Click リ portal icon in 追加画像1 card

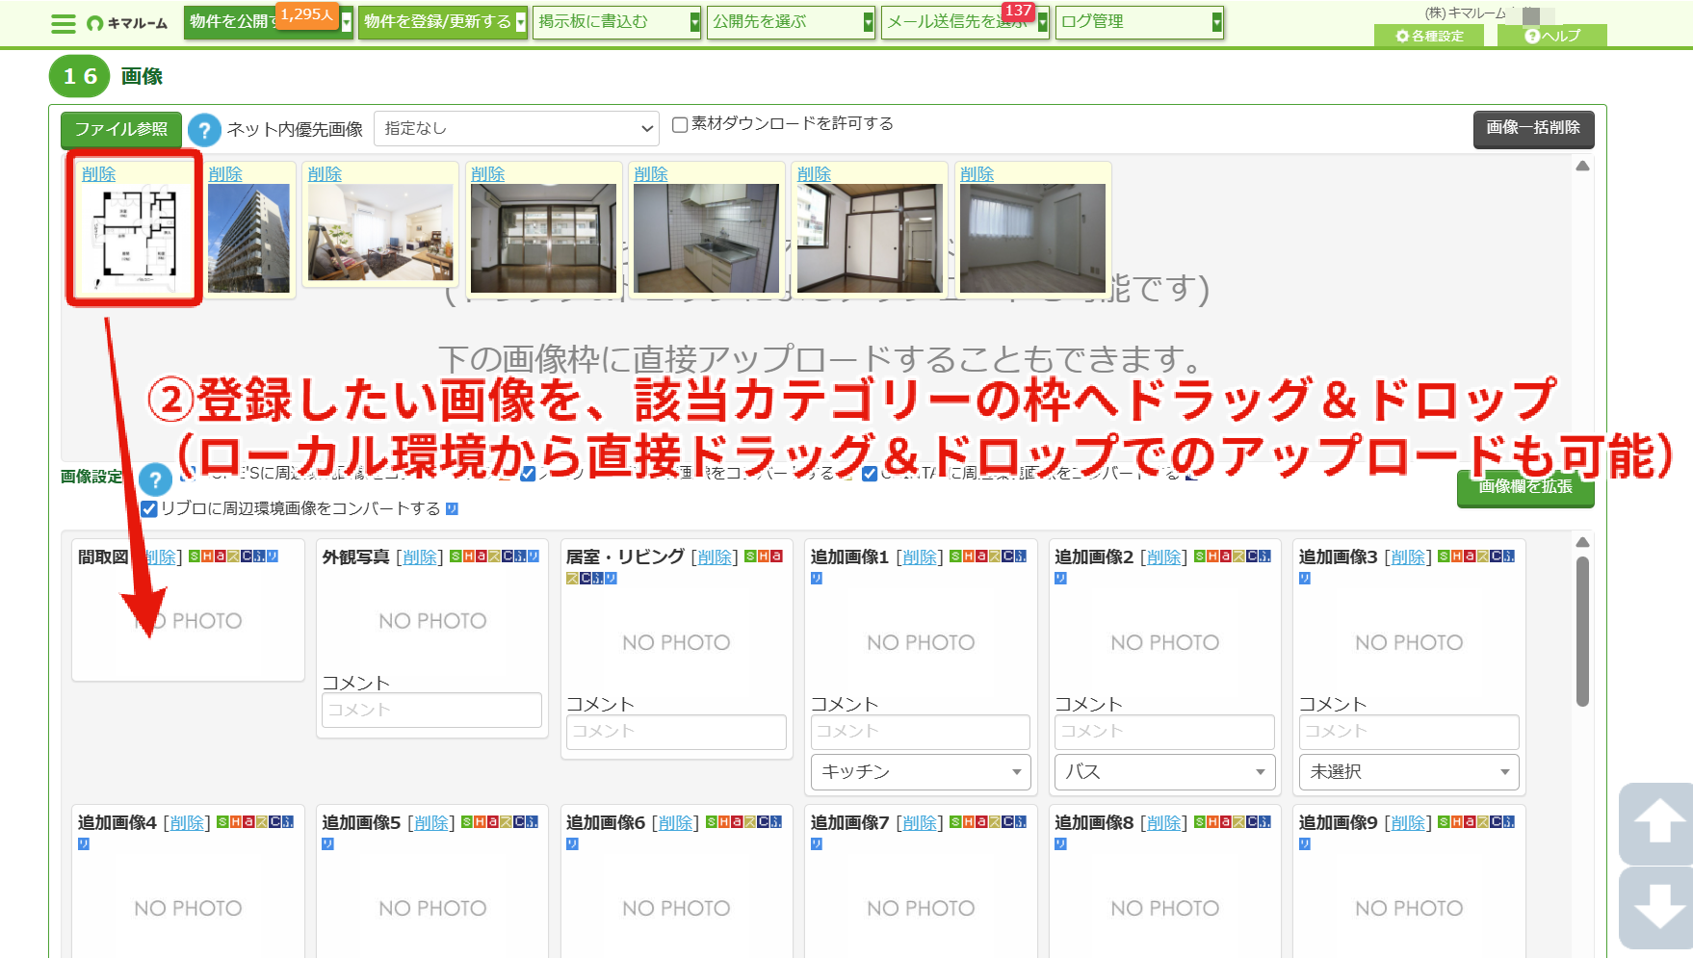click(817, 579)
